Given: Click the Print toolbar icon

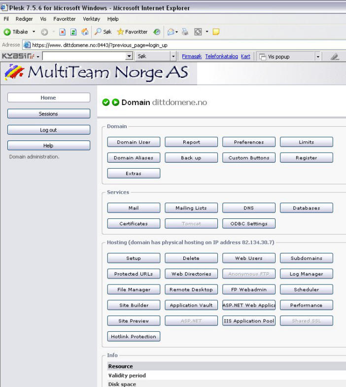Looking at the screenshot, I should (185, 32).
